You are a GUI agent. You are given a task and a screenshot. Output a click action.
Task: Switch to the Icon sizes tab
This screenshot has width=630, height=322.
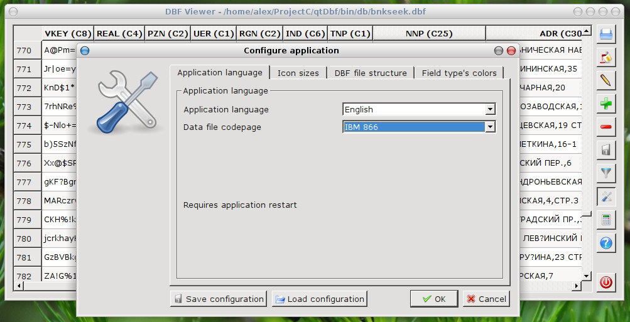coord(298,73)
